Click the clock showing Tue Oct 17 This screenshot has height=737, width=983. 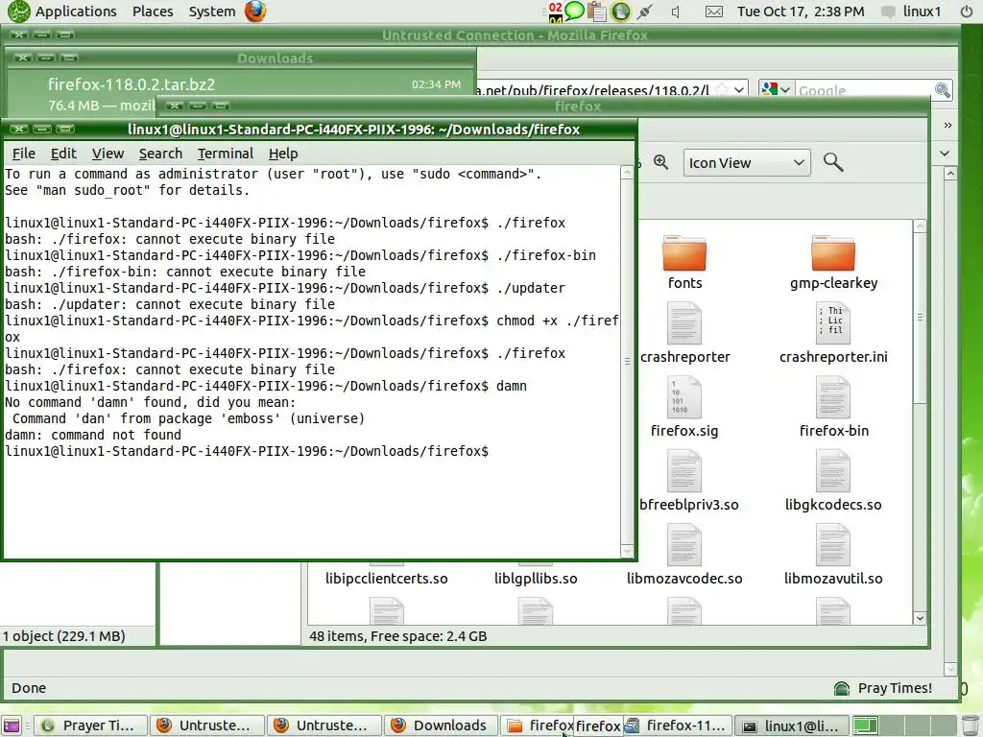coord(801,12)
